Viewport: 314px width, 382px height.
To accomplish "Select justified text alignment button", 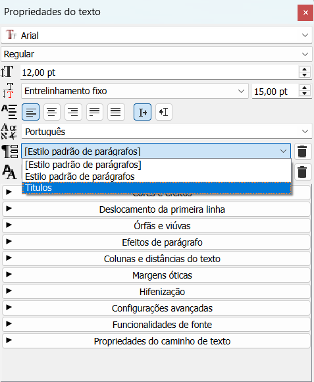I will [94, 112].
